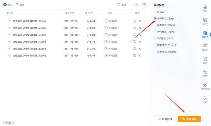Remove the file ending in 3).png

pos(140,35)
